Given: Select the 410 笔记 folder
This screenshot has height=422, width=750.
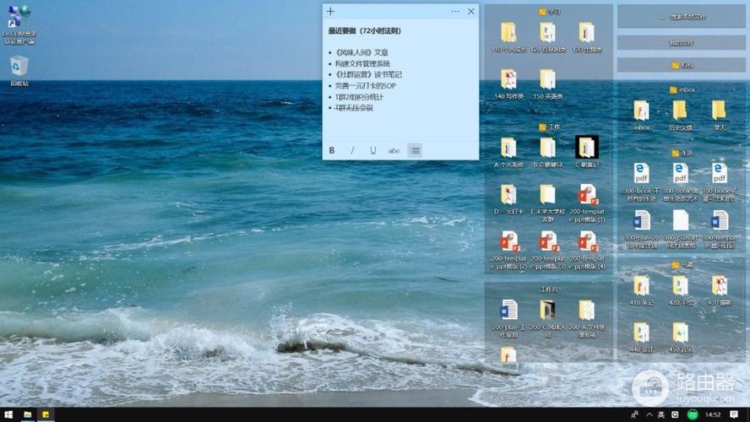Looking at the screenshot, I should click(x=641, y=290).
